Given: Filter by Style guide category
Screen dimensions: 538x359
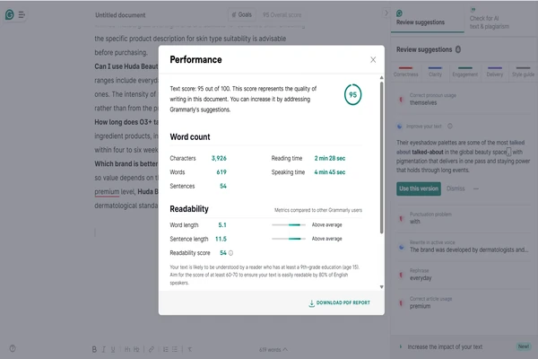Looking at the screenshot, I should click(x=523, y=72).
